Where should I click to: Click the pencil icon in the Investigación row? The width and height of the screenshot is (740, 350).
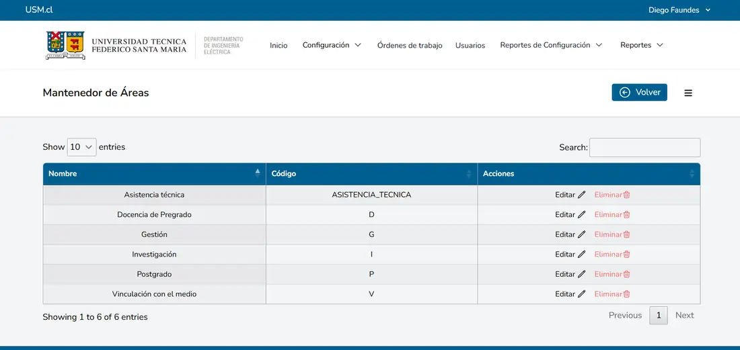pyautogui.click(x=581, y=254)
